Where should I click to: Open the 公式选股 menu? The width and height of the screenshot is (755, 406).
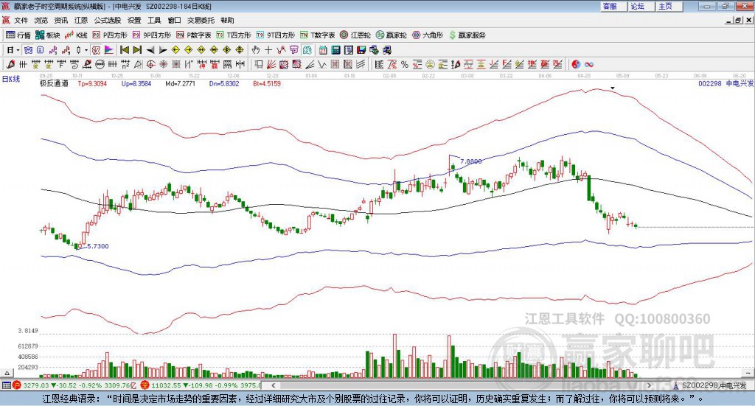tap(108, 20)
